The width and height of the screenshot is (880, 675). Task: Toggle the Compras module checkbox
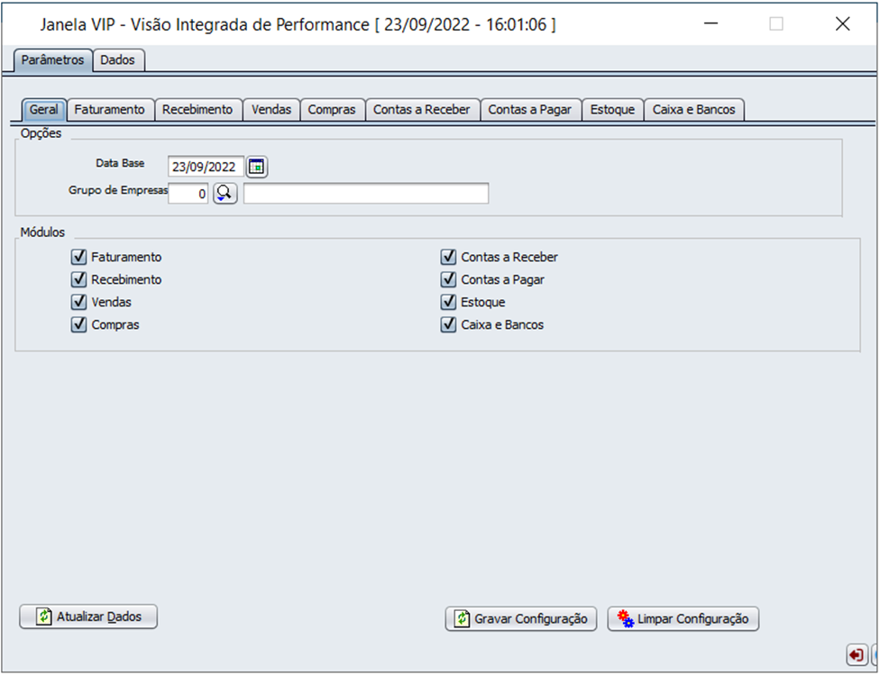click(78, 324)
